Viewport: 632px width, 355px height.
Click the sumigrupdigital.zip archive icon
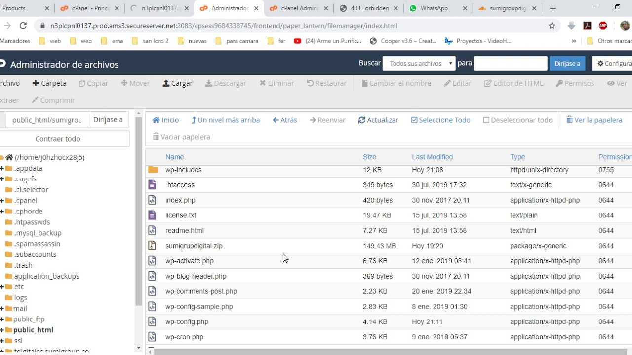click(152, 246)
